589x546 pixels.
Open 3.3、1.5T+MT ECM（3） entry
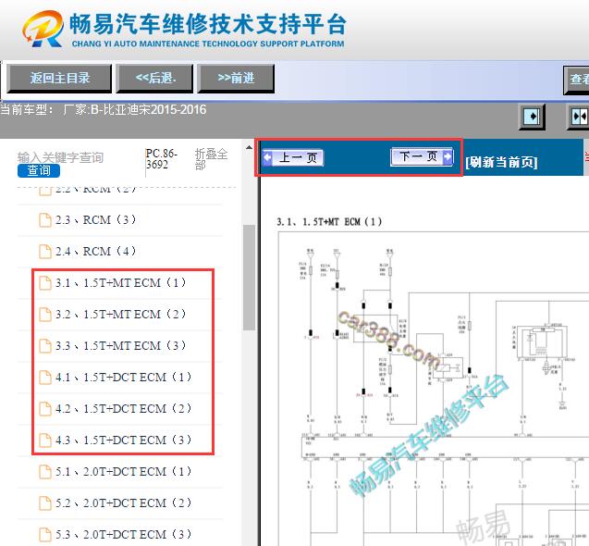click(120, 345)
